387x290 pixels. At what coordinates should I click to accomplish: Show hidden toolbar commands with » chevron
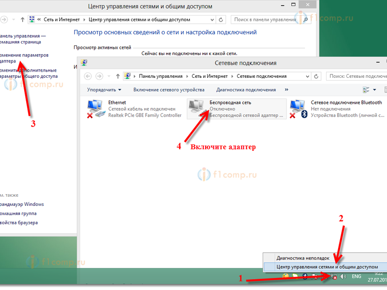coord(286,89)
